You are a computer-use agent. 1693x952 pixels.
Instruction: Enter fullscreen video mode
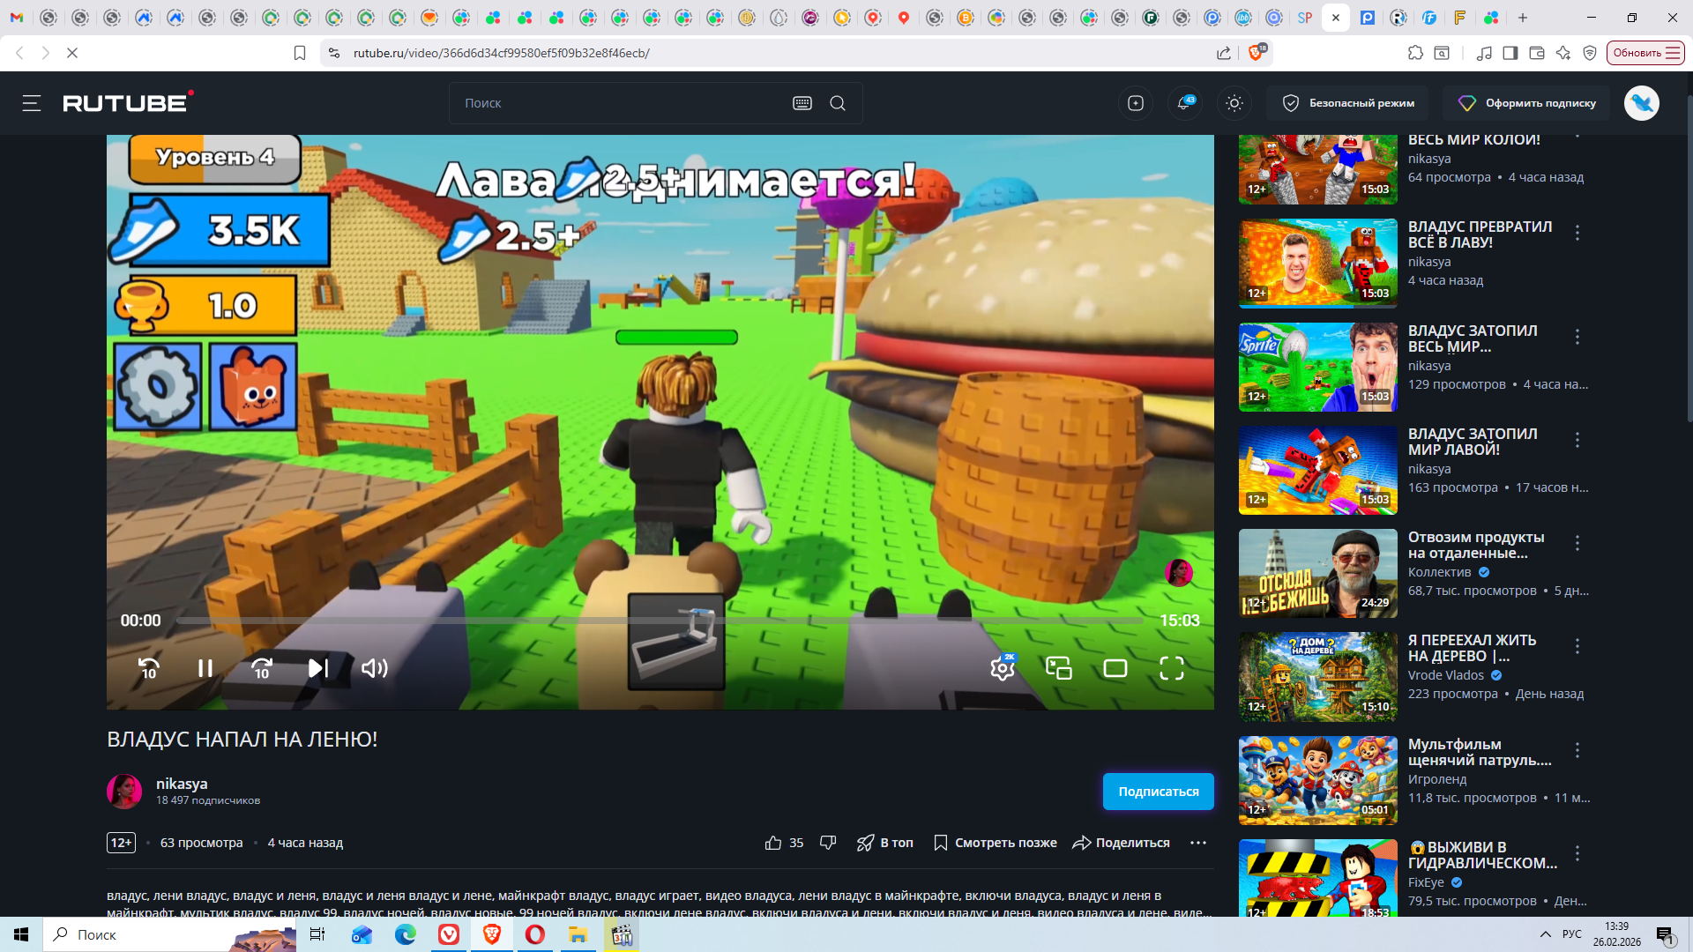(x=1171, y=669)
